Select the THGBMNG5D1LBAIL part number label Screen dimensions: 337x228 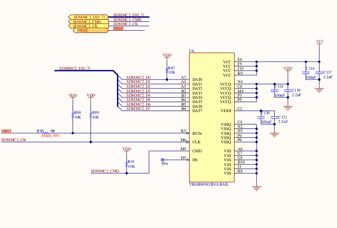point(209,184)
